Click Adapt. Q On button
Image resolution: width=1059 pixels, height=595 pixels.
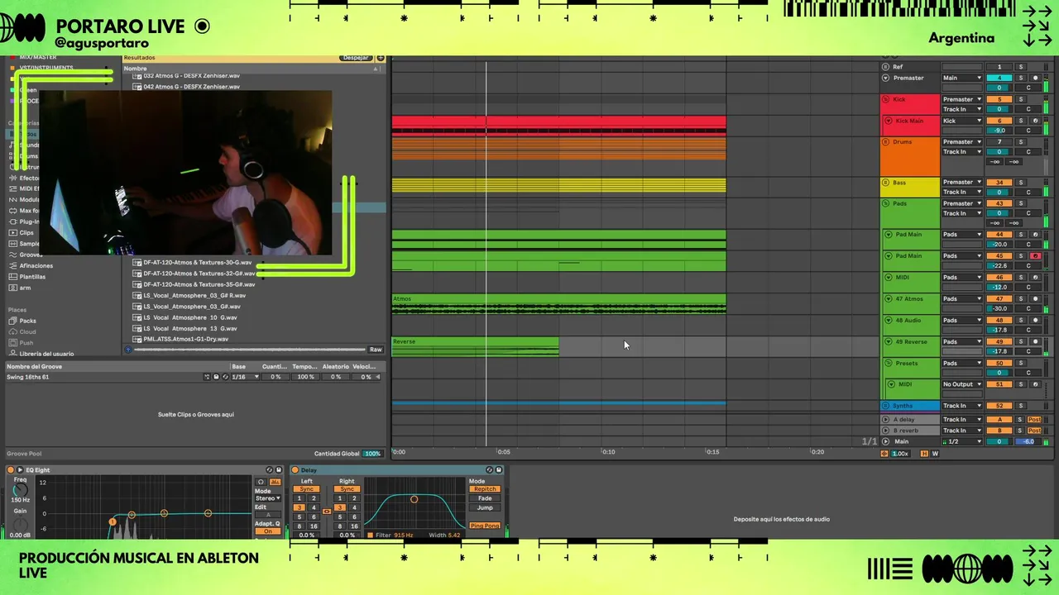(x=267, y=531)
